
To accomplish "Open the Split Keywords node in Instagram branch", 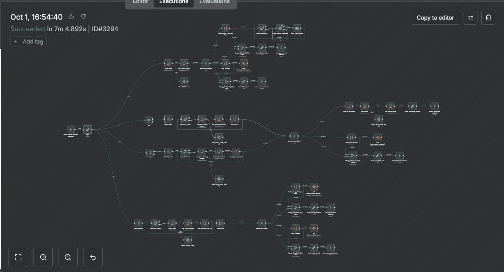I will point(168,152).
